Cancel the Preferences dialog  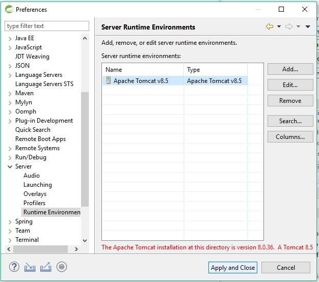click(x=286, y=268)
